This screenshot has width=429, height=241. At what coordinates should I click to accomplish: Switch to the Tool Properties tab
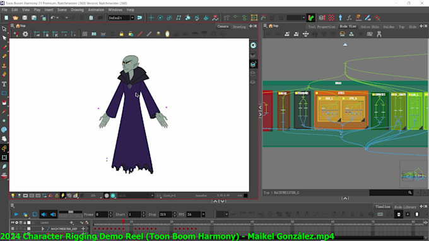[x=322, y=27]
